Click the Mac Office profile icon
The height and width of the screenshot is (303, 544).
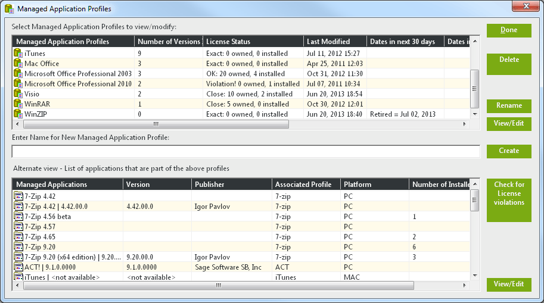[18, 64]
